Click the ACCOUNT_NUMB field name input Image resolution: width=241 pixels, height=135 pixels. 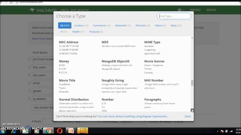coord(43,59)
